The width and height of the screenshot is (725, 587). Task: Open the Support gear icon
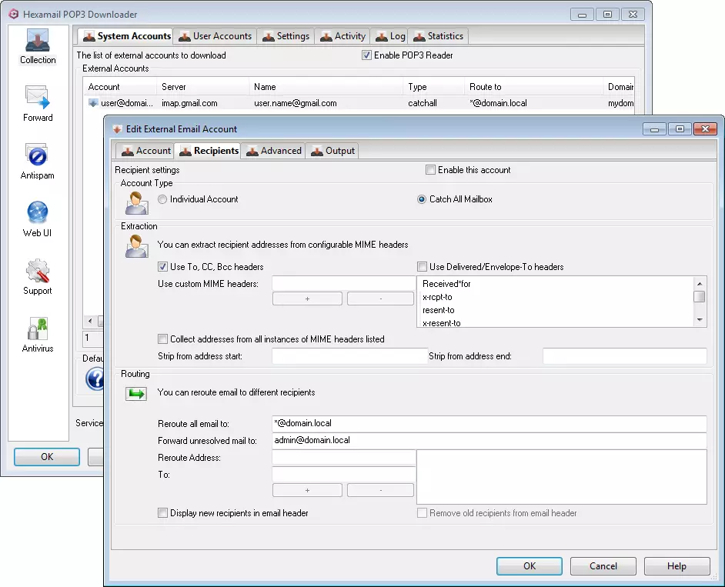click(x=38, y=272)
